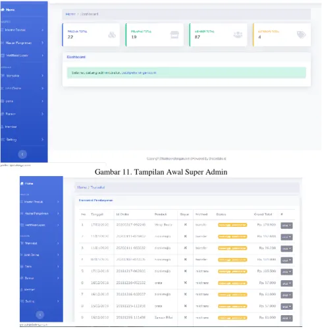Click the Bayar X icon in table row 1
This screenshot has width=322, height=329.
tap(185, 225)
